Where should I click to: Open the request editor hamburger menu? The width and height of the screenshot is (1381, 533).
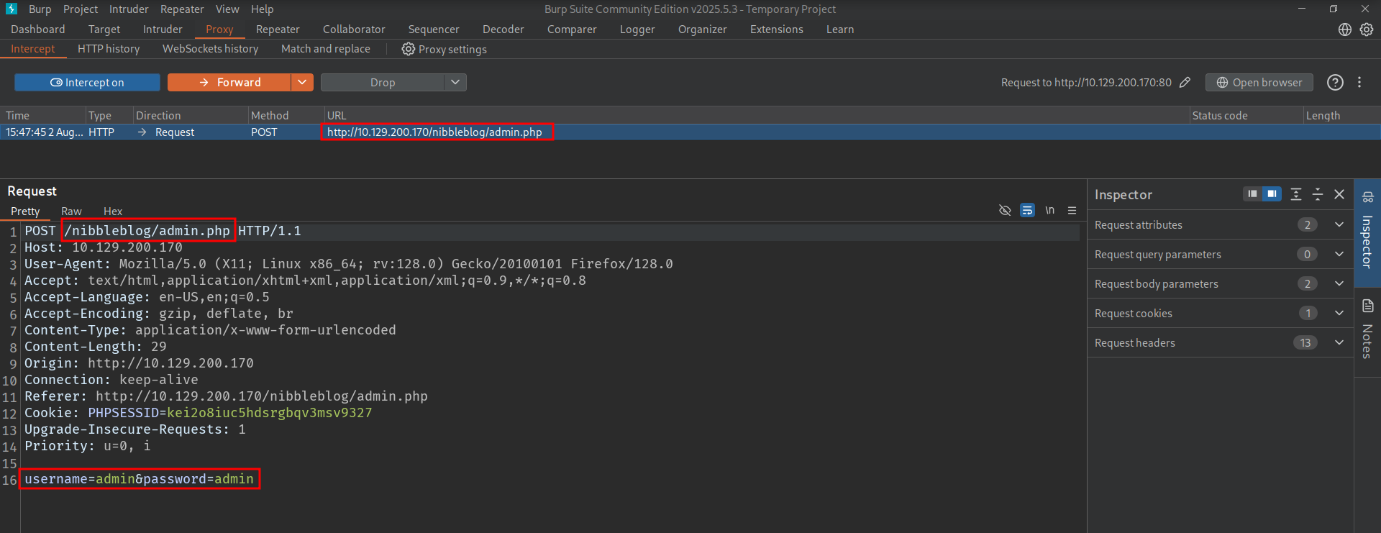point(1072,211)
